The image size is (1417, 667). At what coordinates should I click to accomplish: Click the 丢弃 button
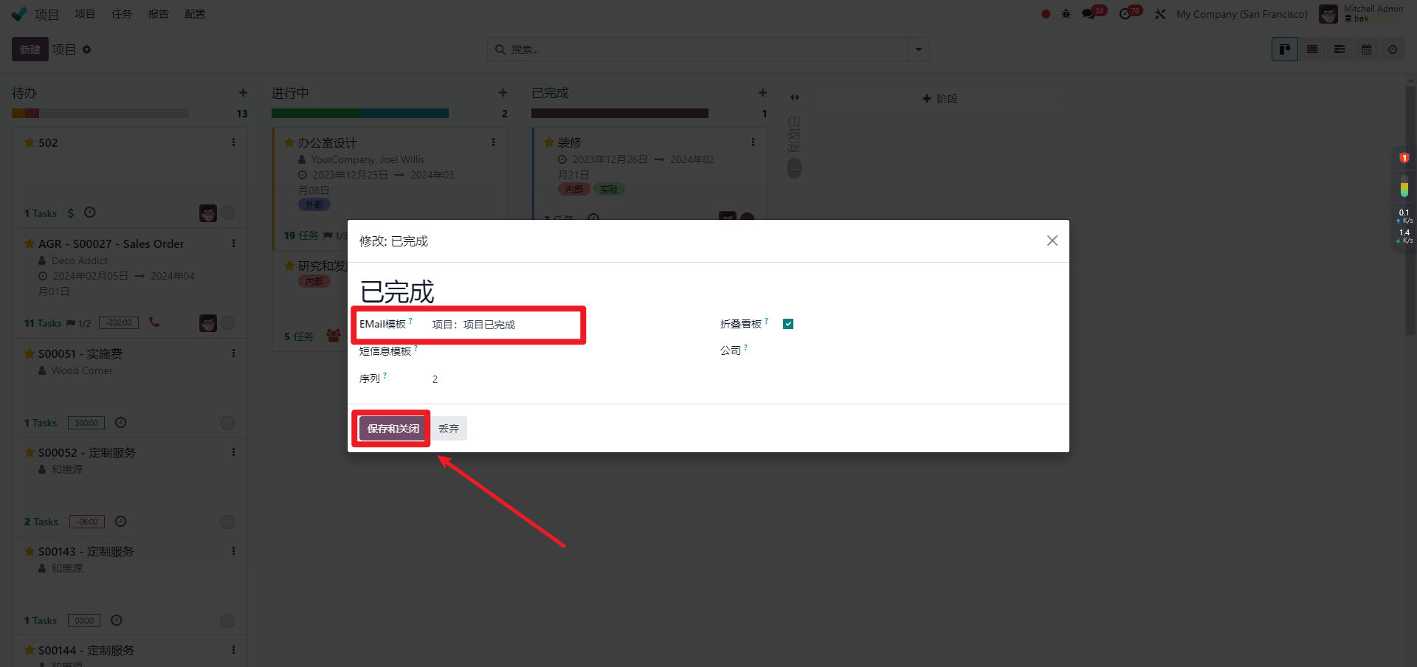pyautogui.click(x=449, y=429)
